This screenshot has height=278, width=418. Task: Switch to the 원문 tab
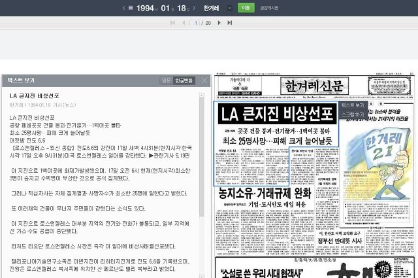[167, 80]
